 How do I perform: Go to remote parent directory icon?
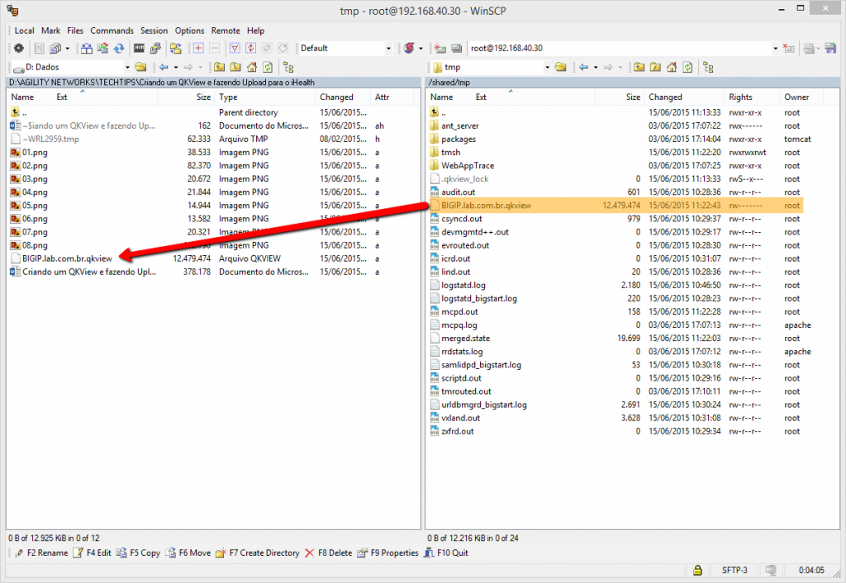tap(639, 67)
